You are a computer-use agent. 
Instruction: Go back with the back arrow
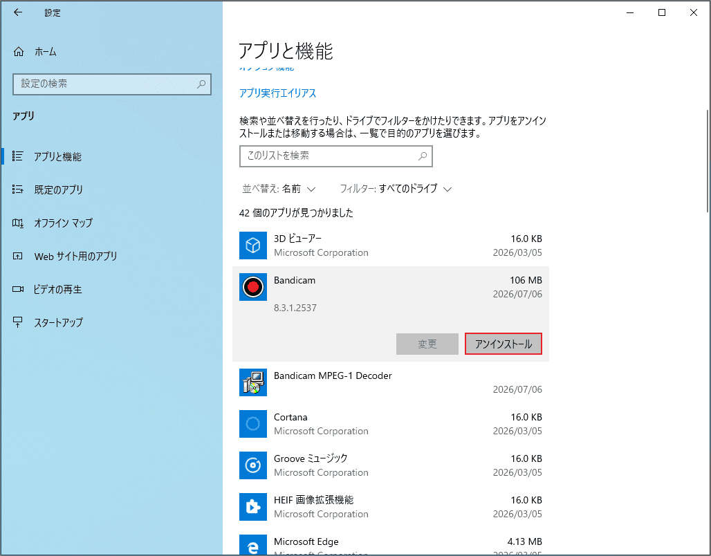[18, 12]
